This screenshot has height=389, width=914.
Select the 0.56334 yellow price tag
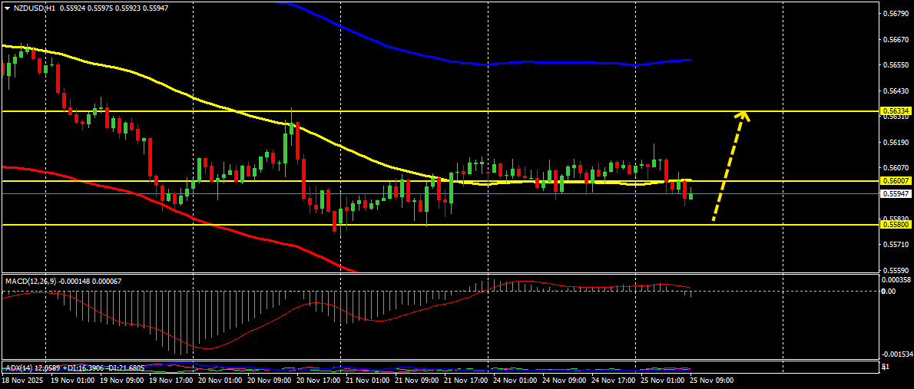coord(896,110)
